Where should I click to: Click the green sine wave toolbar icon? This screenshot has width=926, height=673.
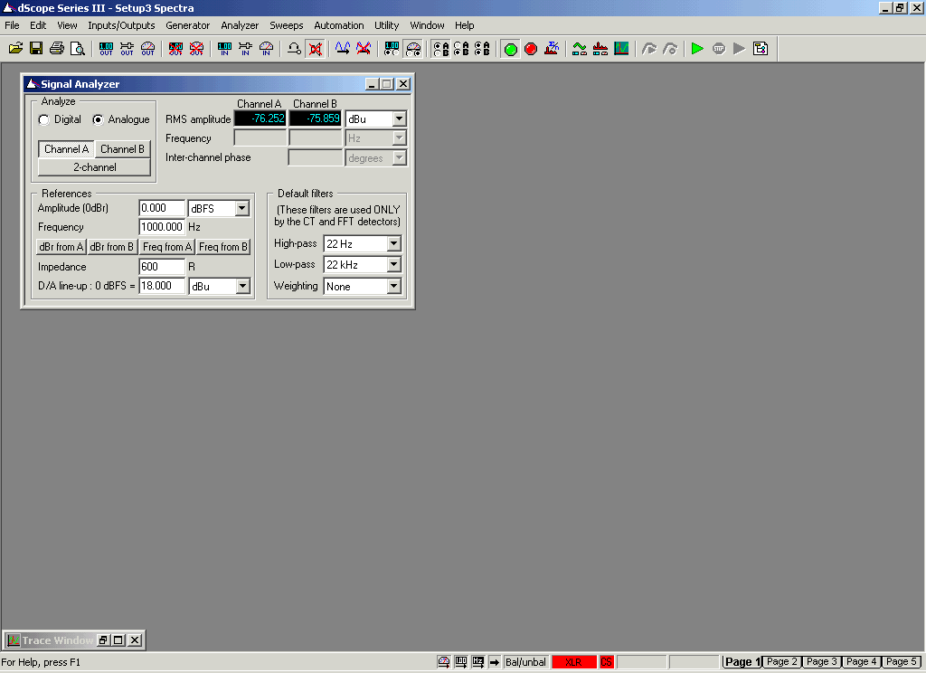click(x=580, y=49)
